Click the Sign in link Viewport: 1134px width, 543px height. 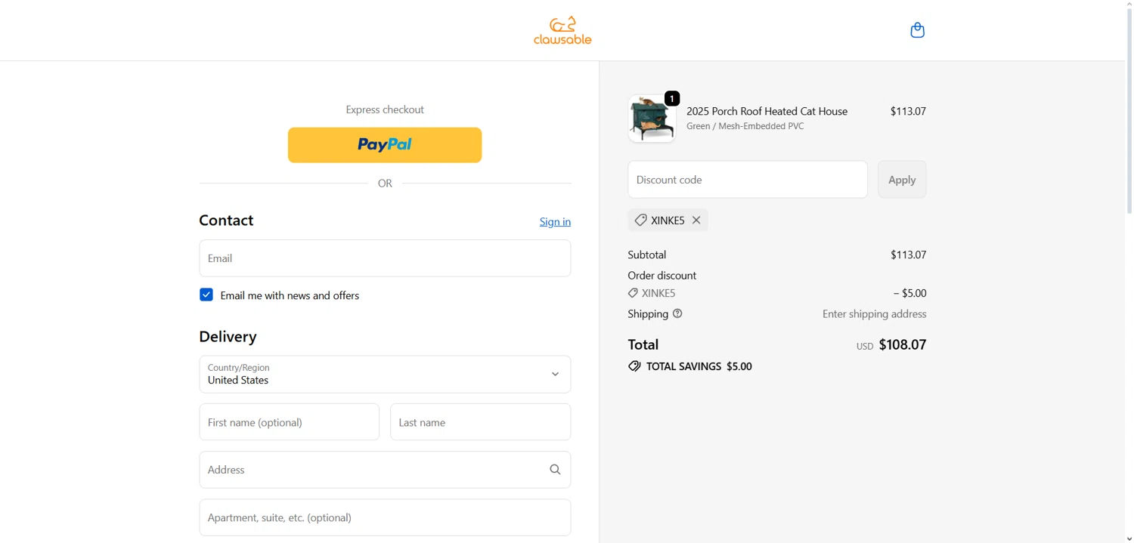(555, 221)
